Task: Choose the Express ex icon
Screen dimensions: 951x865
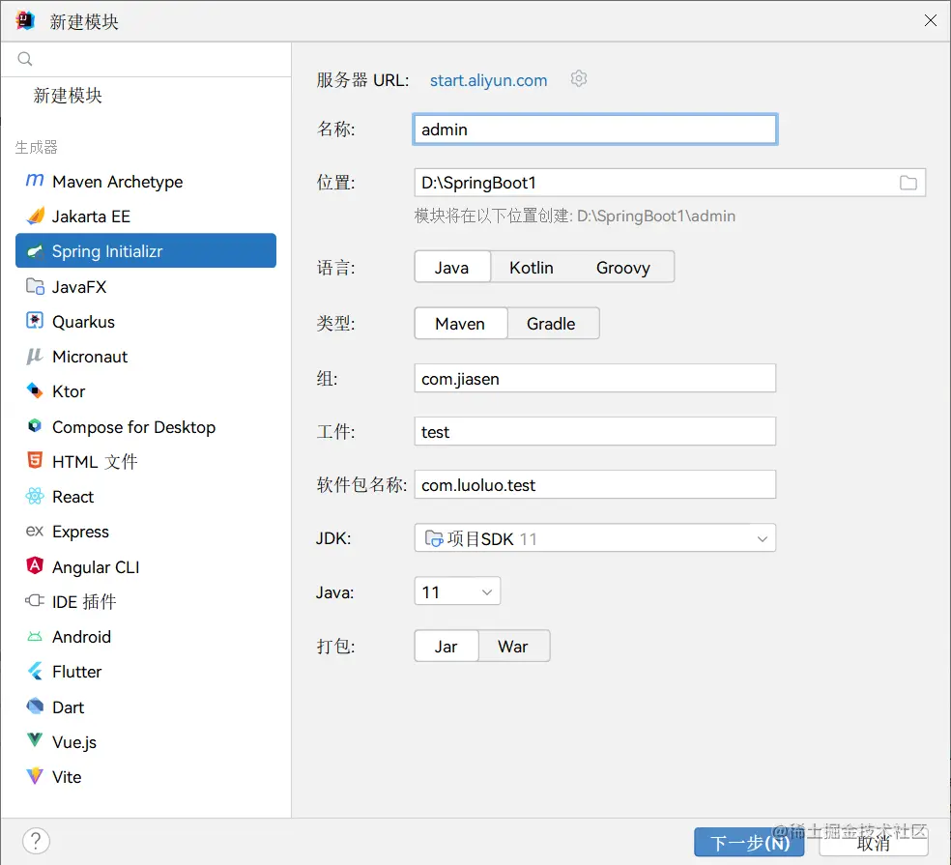Action: coord(35,532)
